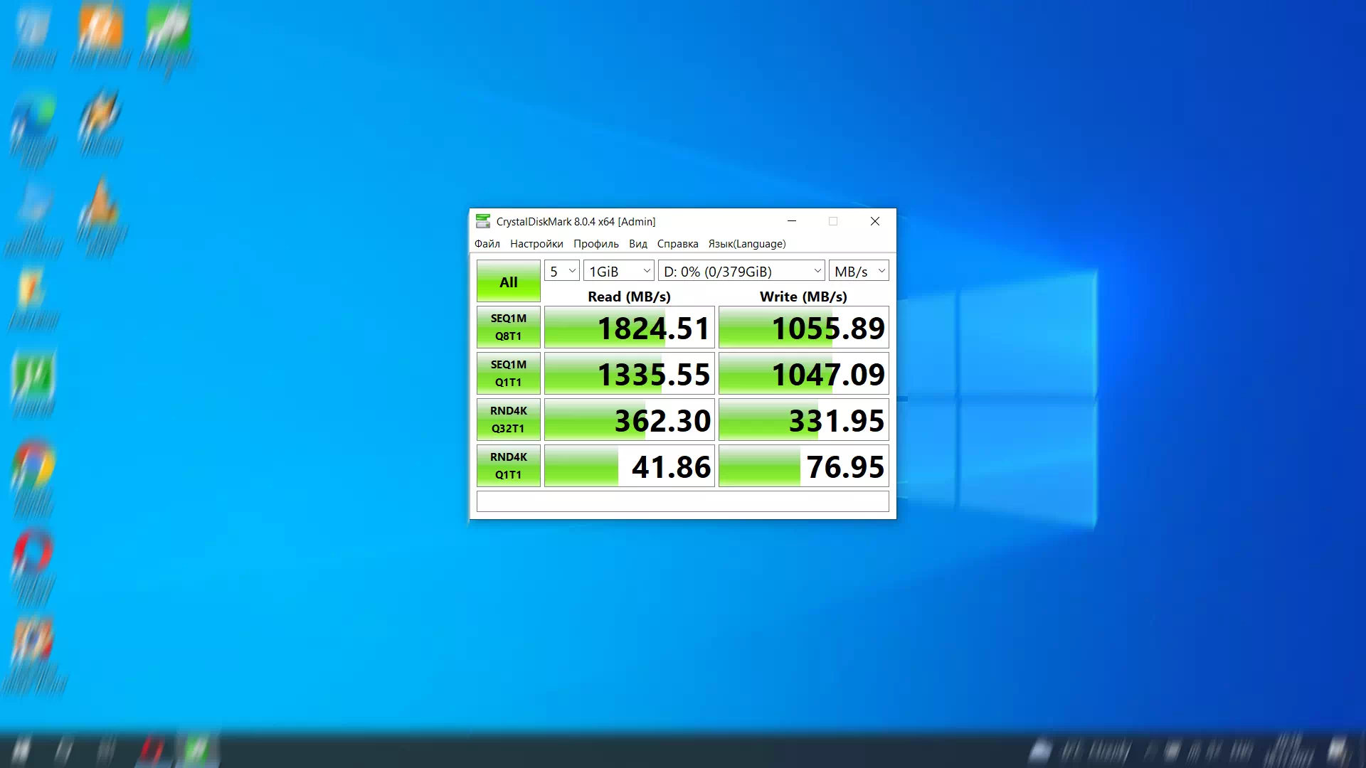Minimize the CrystalDiskMark window
1366x768 pixels.
(x=792, y=221)
